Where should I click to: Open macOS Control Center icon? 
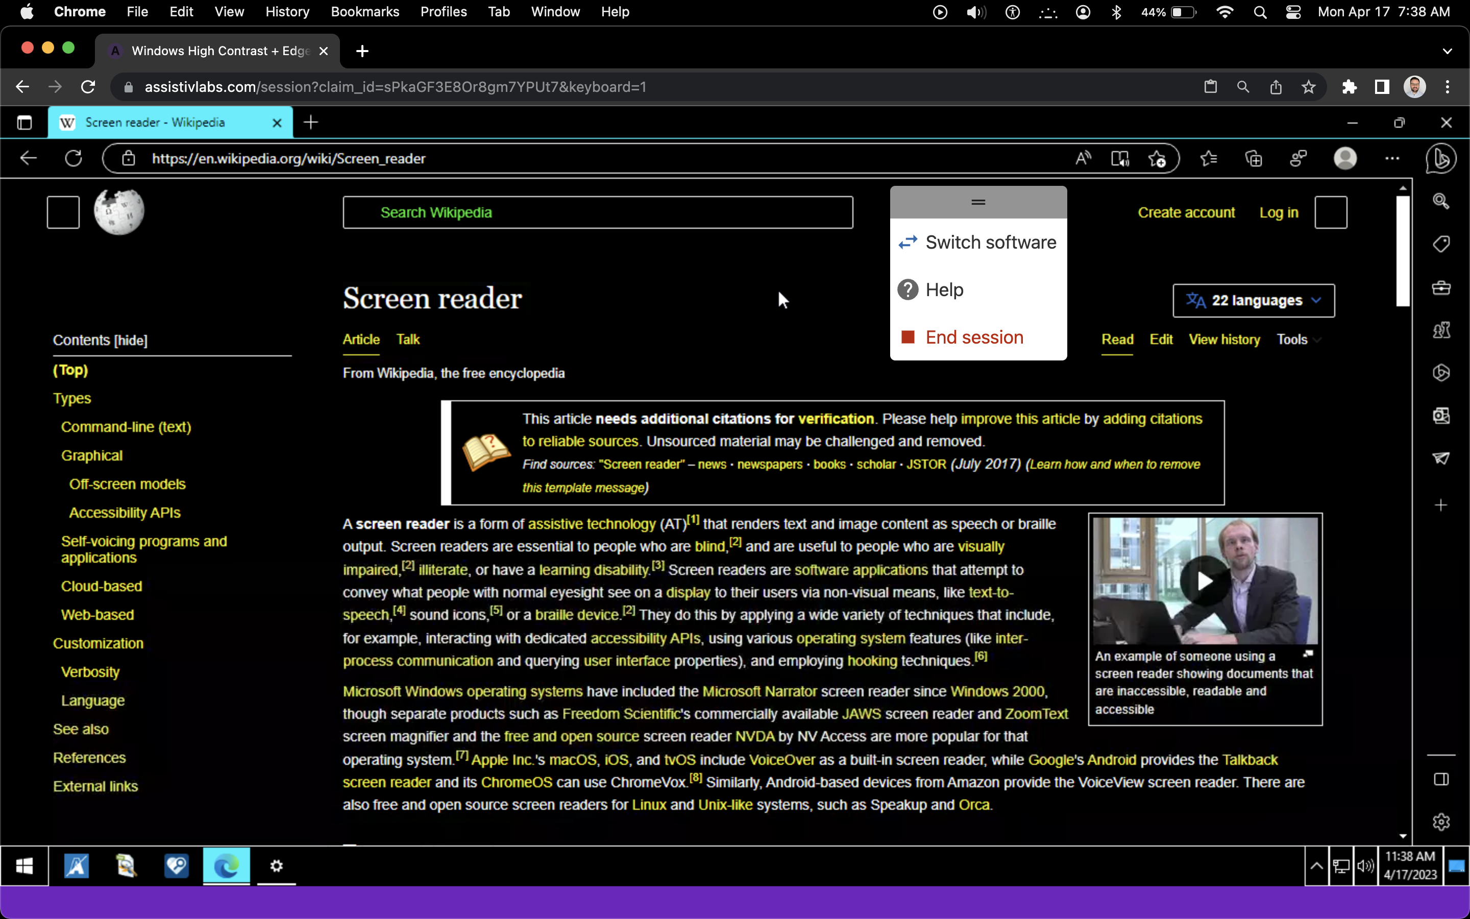pos(1293,12)
